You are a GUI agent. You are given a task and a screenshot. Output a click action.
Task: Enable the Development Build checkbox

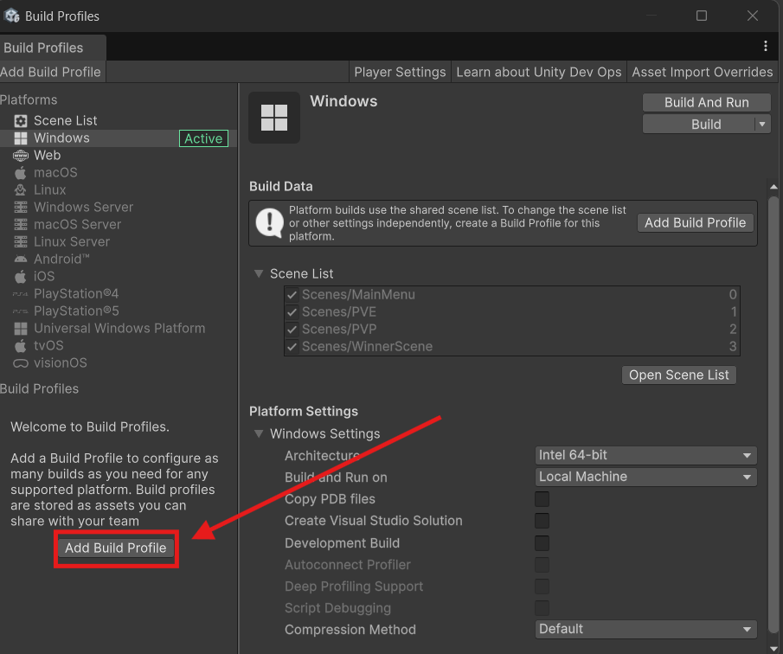coord(542,543)
